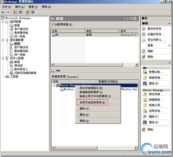This screenshot has width=173, height=157.
Task: Select Microsoft Exchange root node
Action: pos(18,18)
